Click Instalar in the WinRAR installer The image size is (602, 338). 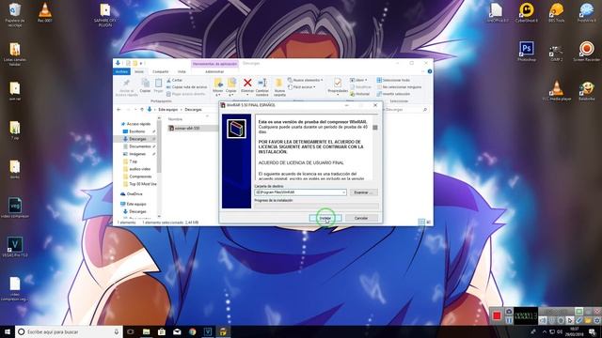pyautogui.click(x=325, y=218)
